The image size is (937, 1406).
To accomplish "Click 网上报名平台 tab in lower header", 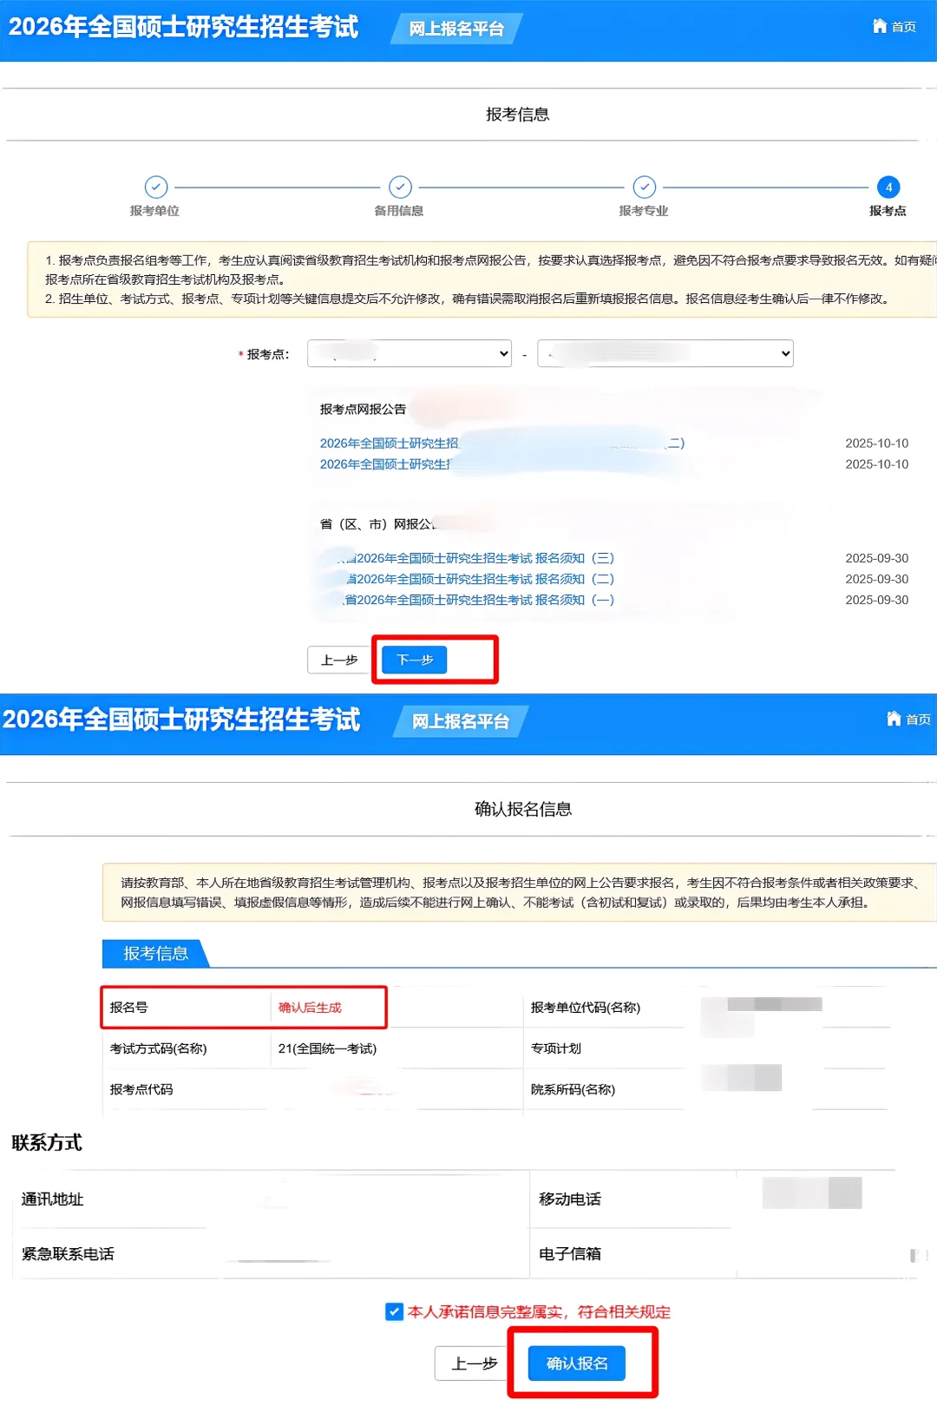I will click(460, 721).
